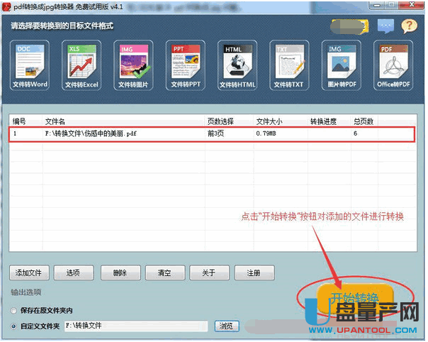Pick the 文件转图片 conversion icon
Image resolution: width=428 pixels, height=342 pixels.
point(134,65)
